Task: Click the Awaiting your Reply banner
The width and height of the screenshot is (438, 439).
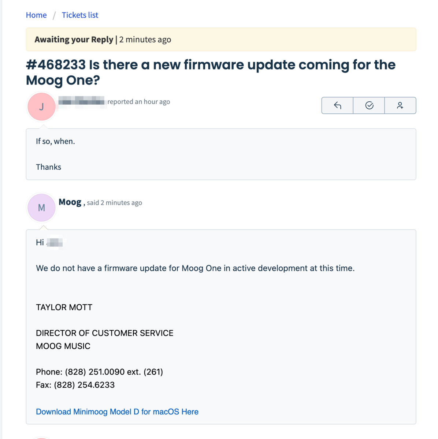Action: [221, 40]
